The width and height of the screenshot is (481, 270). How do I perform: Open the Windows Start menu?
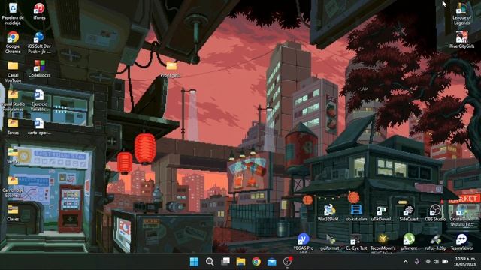(x=194, y=262)
